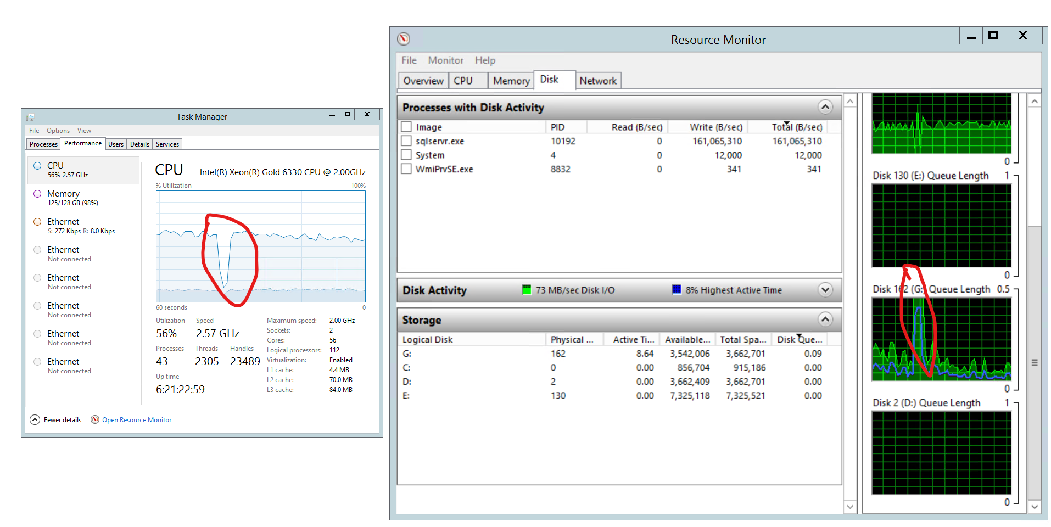This screenshot has width=1051, height=527.
Task: Switch to Services tab in Task Manager
Action: pos(167,144)
